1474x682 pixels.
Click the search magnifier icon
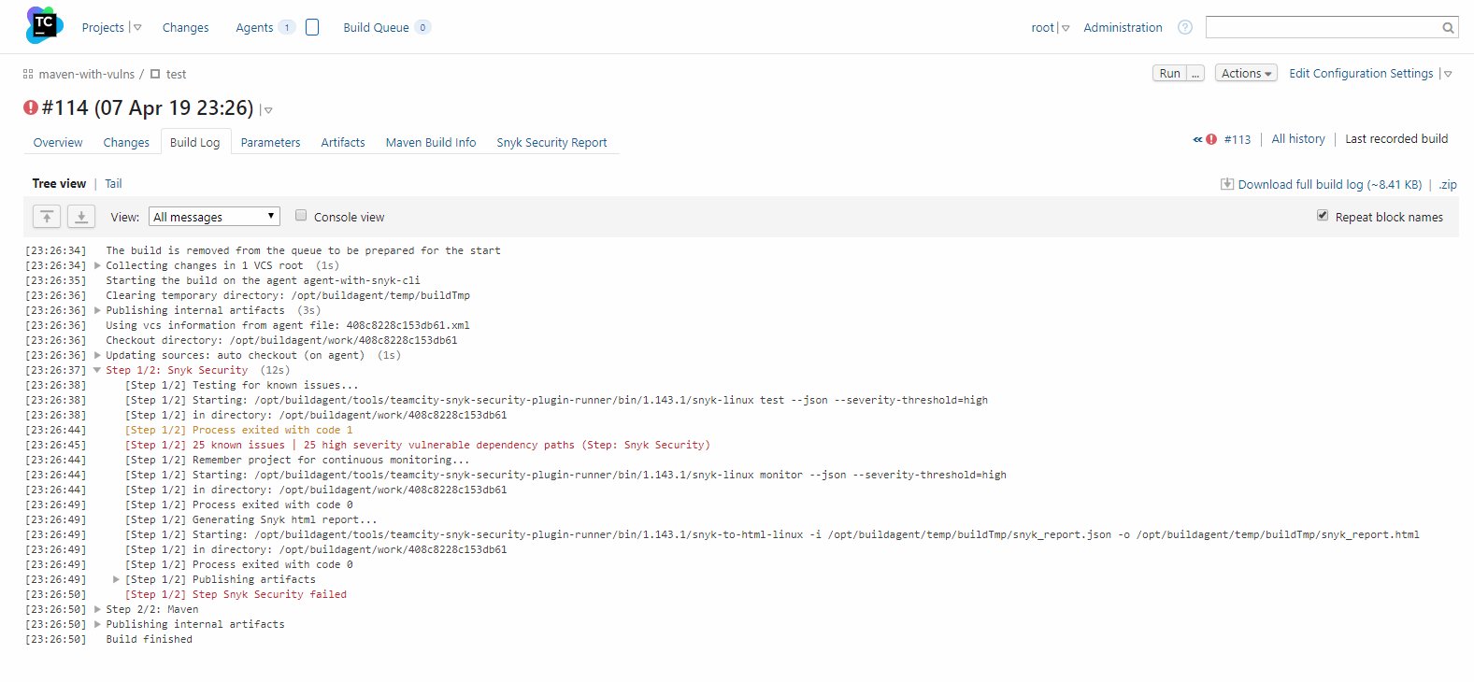[1448, 27]
